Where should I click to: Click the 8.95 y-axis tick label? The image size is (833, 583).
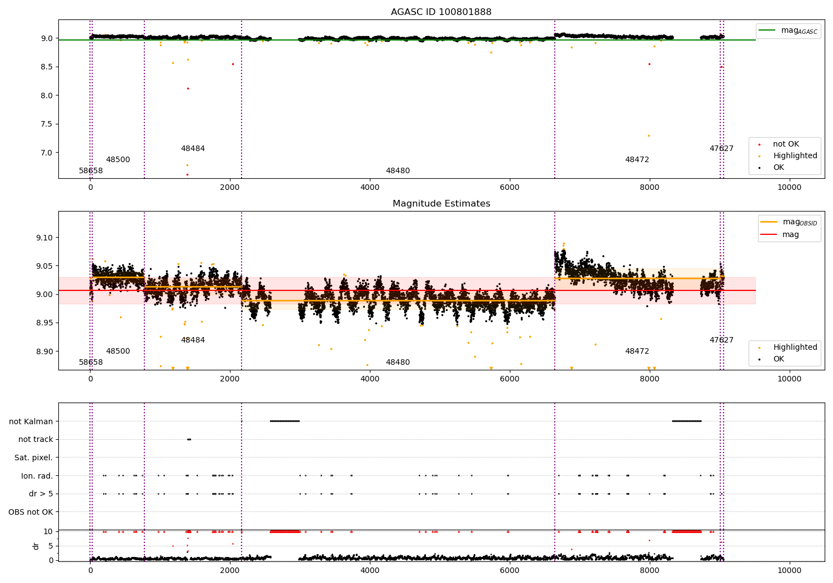pos(44,323)
